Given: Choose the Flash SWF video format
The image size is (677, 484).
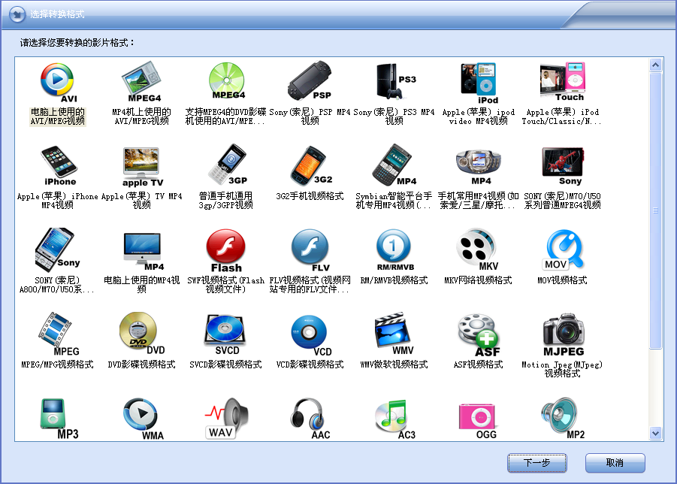Looking at the screenshot, I should point(225,250).
